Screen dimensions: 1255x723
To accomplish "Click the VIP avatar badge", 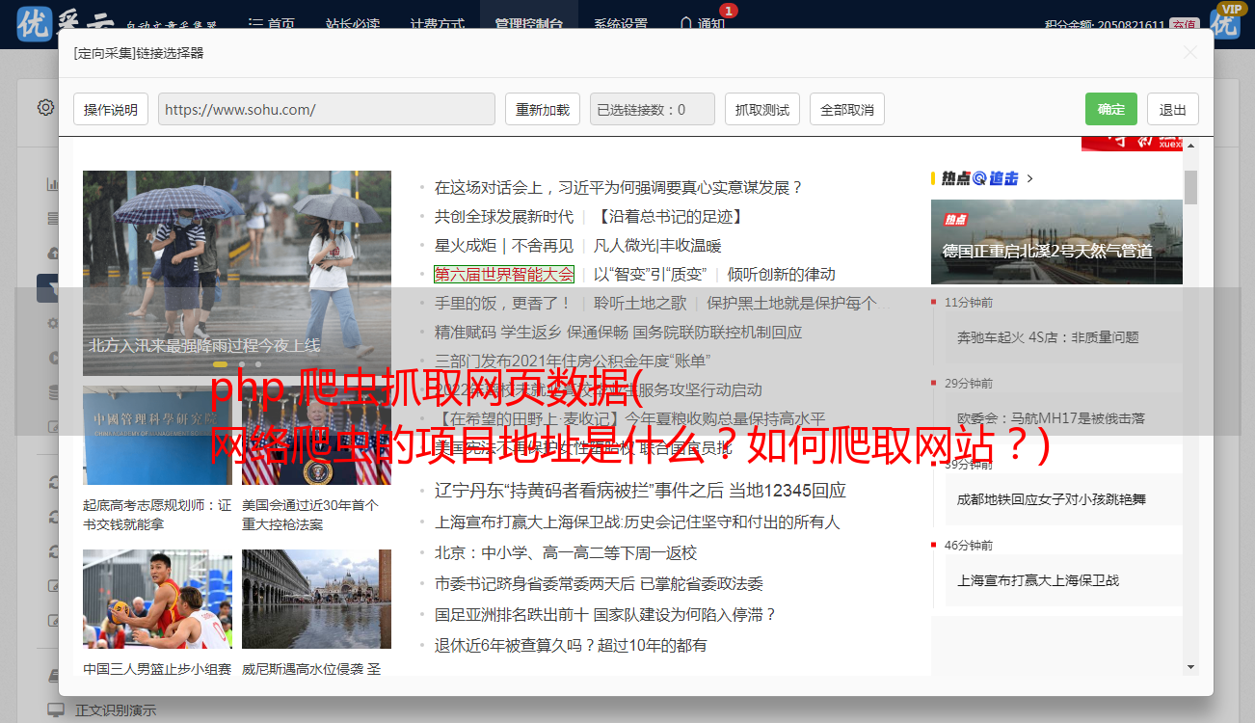I will pos(1226,21).
